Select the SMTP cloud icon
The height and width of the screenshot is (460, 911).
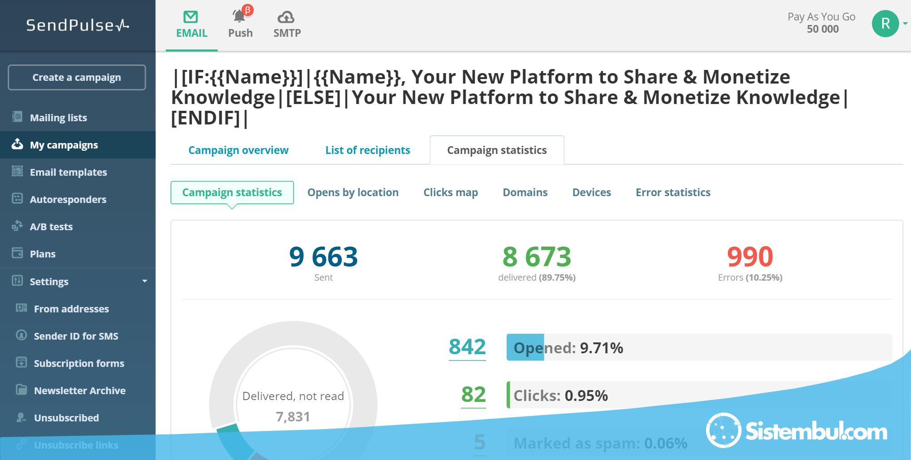(286, 17)
